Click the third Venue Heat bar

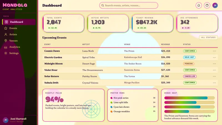point(190,107)
